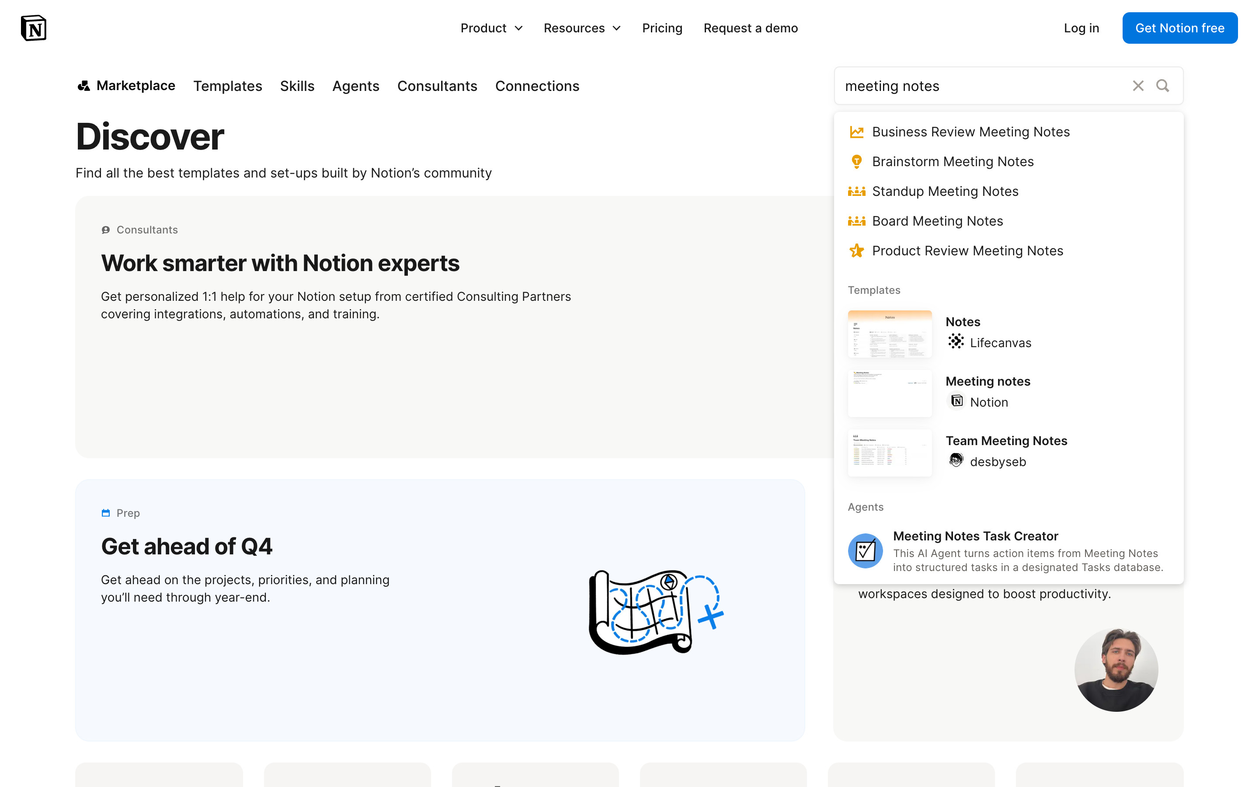Expand the Resources dropdown menu
The image size is (1259, 787).
pos(582,28)
